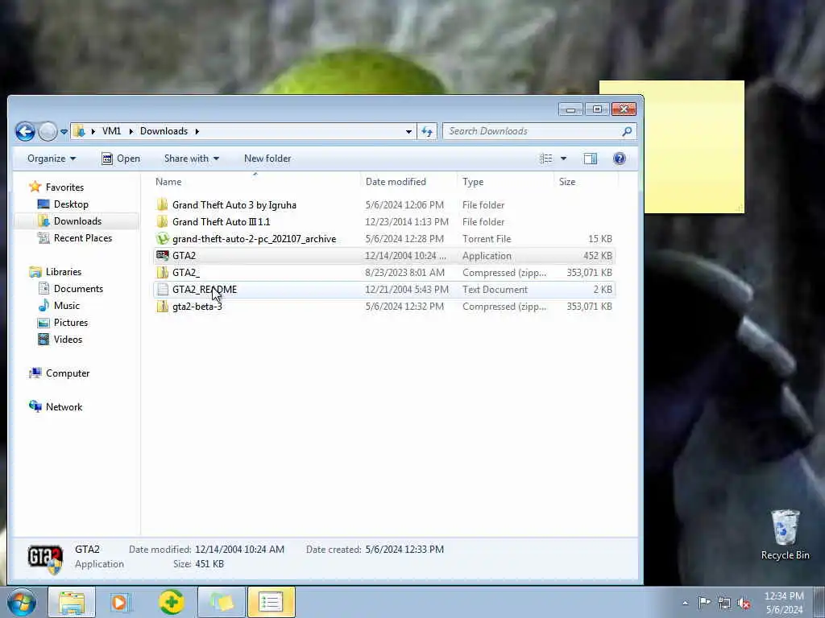Toggle the preview pane
This screenshot has height=618, width=825.
pyautogui.click(x=591, y=159)
